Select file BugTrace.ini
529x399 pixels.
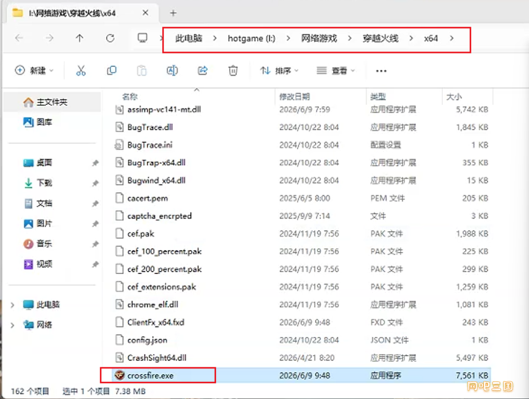150,145
